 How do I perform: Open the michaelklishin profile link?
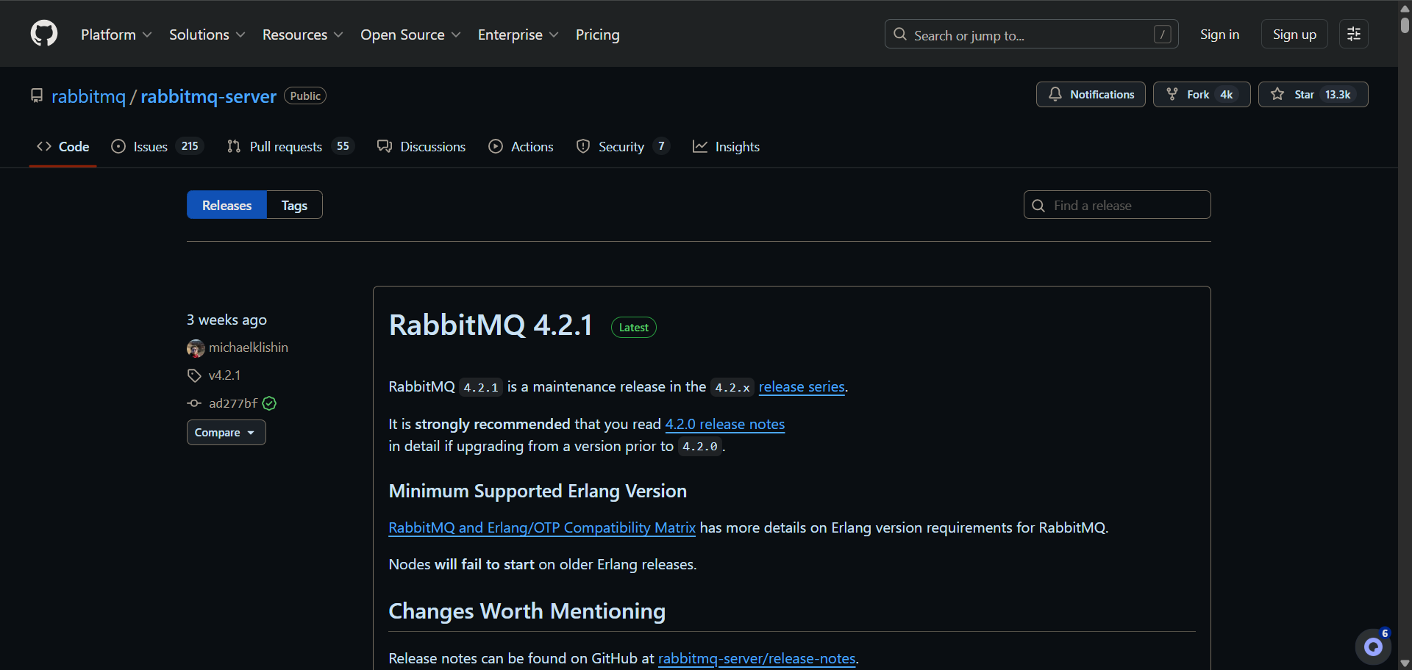pyautogui.click(x=249, y=347)
